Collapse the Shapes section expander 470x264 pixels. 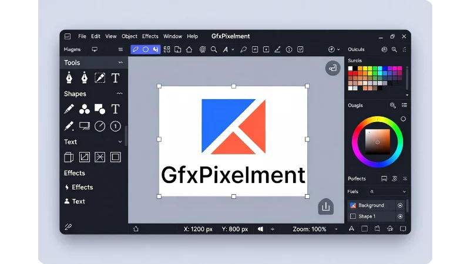pyautogui.click(x=120, y=94)
